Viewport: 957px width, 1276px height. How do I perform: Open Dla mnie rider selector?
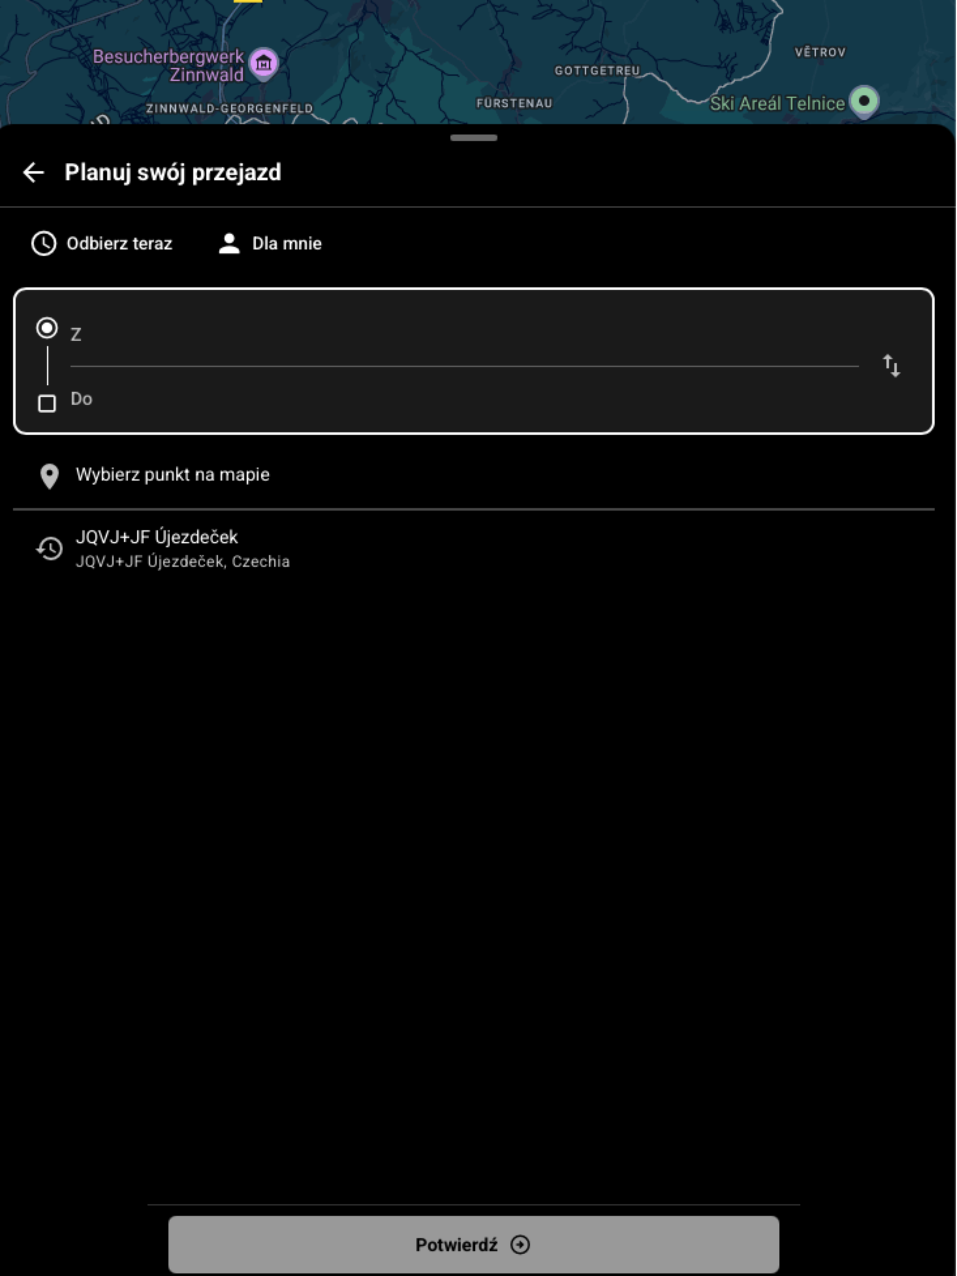(270, 243)
